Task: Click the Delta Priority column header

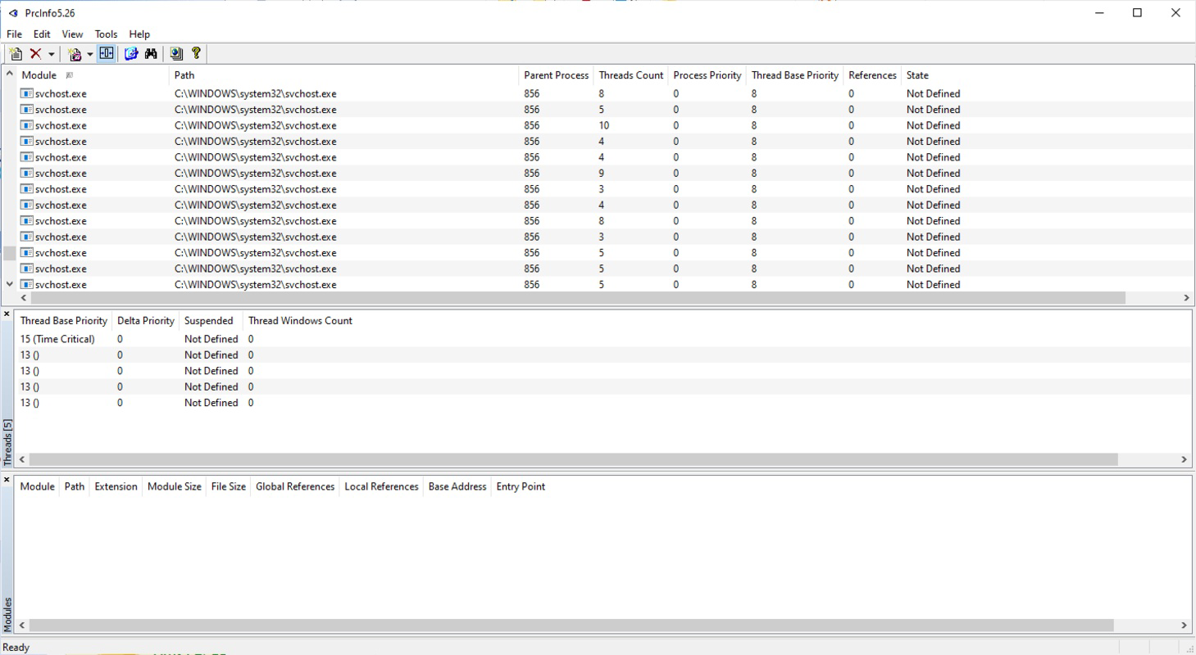Action: tap(145, 321)
